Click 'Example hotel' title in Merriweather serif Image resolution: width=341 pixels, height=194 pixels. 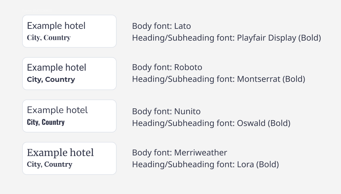tap(60, 152)
